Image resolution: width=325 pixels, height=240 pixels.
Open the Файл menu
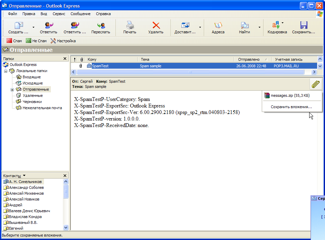point(12,14)
